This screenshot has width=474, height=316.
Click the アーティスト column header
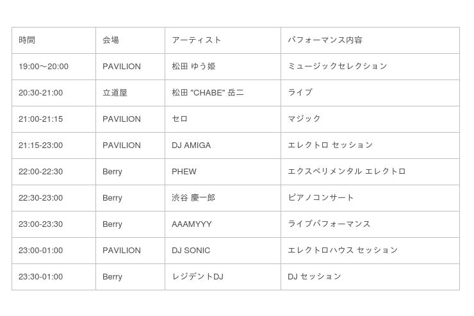tap(197, 40)
